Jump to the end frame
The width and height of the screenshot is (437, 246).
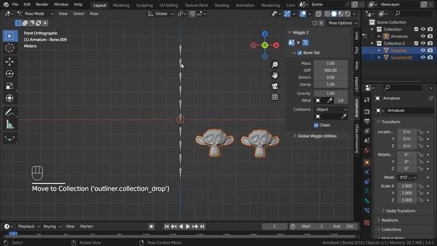[202, 226]
